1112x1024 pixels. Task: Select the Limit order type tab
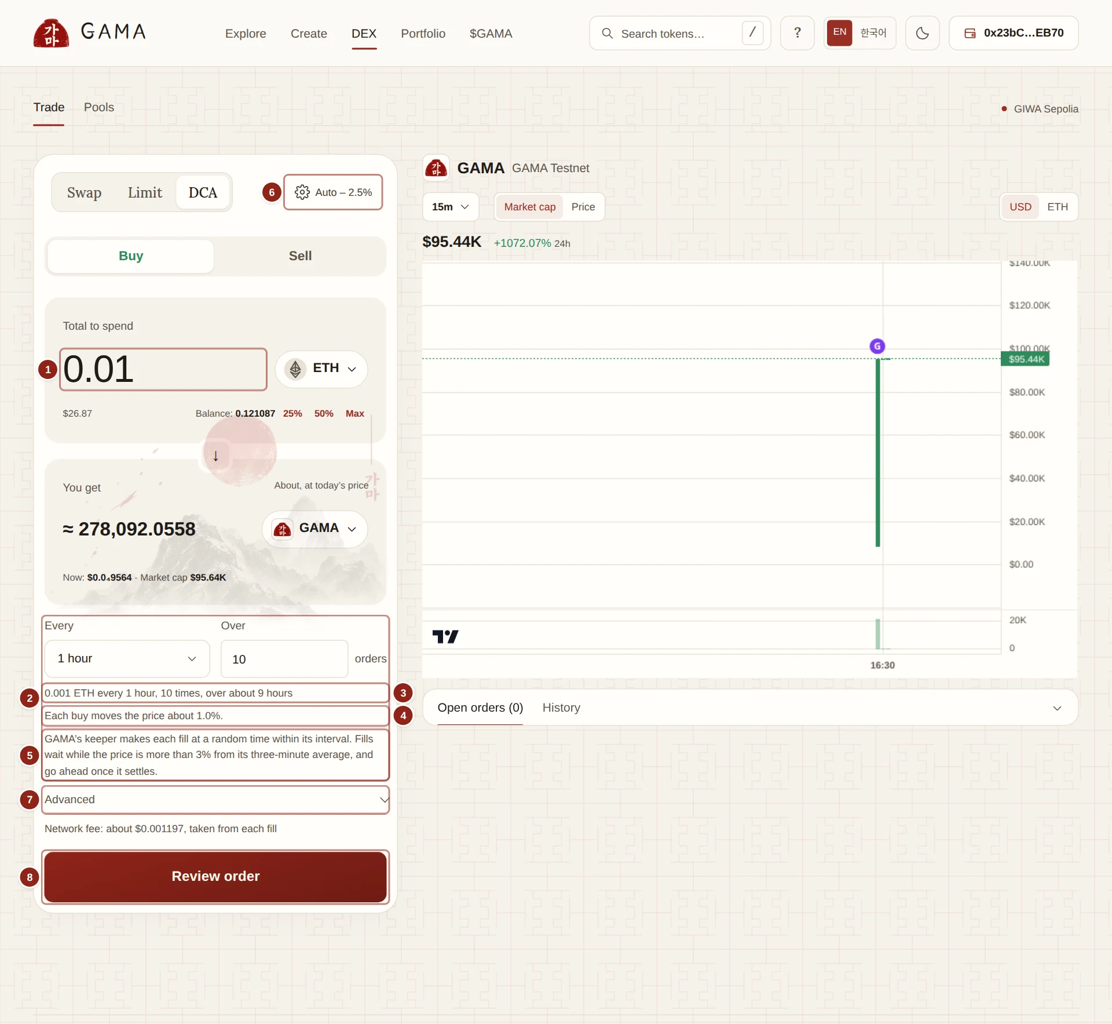[x=145, y=192]
